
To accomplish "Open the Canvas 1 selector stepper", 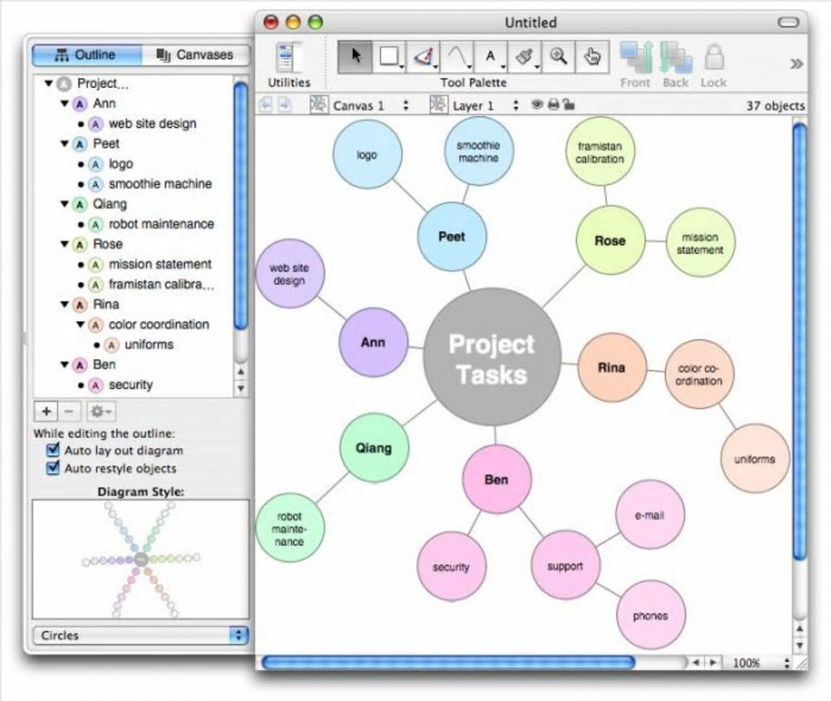I will [406, 105].
